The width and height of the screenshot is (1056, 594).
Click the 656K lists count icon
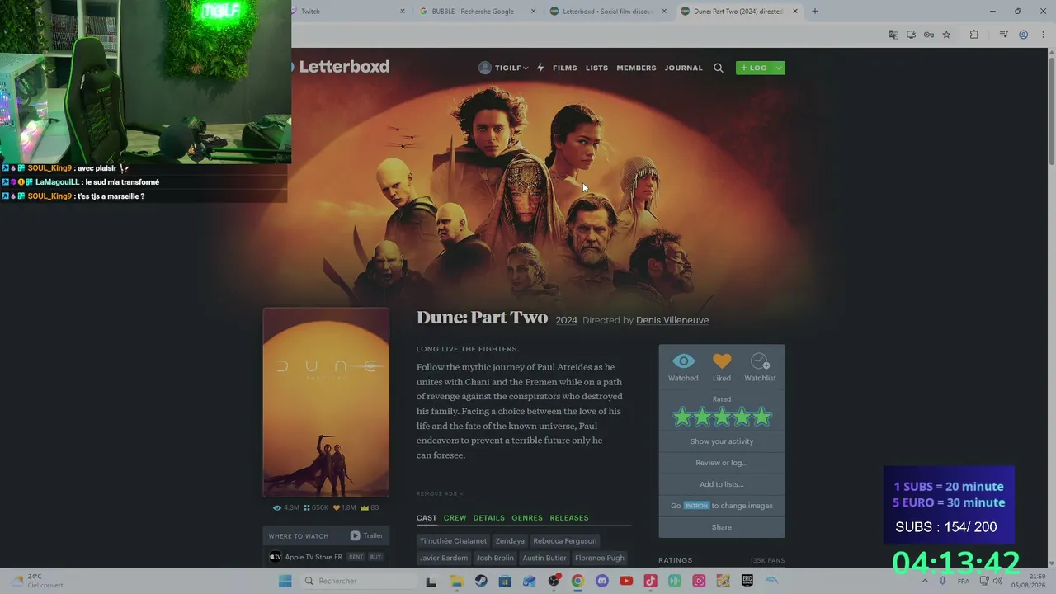tap(307, 508)
